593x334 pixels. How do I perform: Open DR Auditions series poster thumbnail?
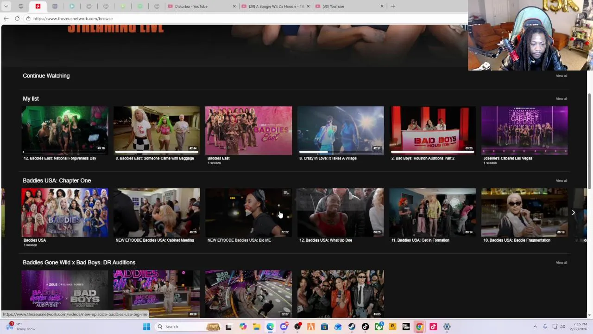[x=65, y=294]
